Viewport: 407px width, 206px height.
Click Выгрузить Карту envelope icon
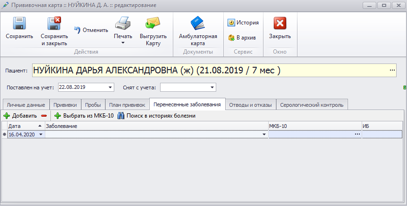coord(153,24)
